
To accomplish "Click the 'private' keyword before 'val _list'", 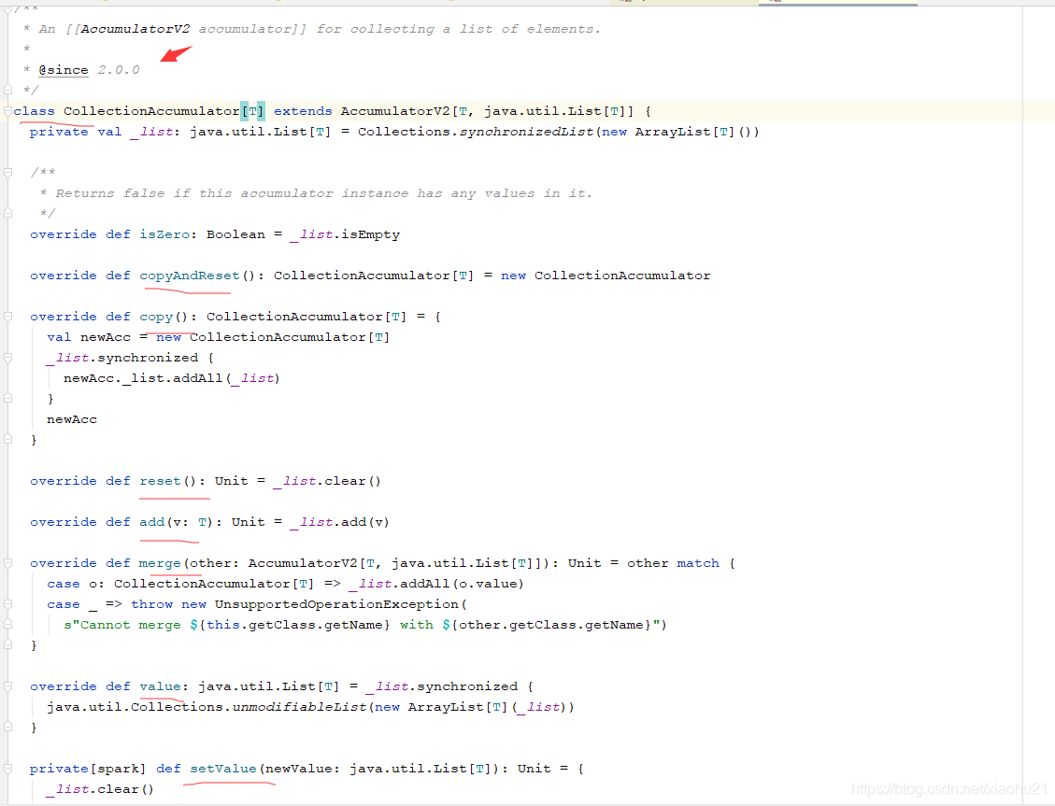I will [x=59, y=132].
